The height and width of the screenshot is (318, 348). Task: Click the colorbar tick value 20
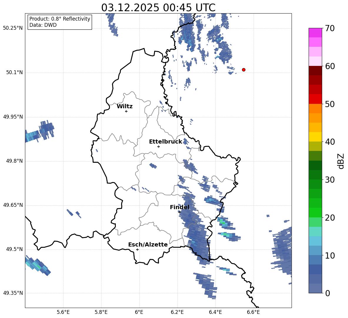tap(330, 218)
